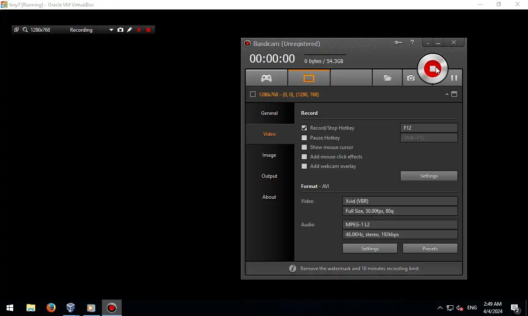Click Bandicam icon in the taskbar
528x316 pixels.
pyautogui.click(x=111, y=308)
